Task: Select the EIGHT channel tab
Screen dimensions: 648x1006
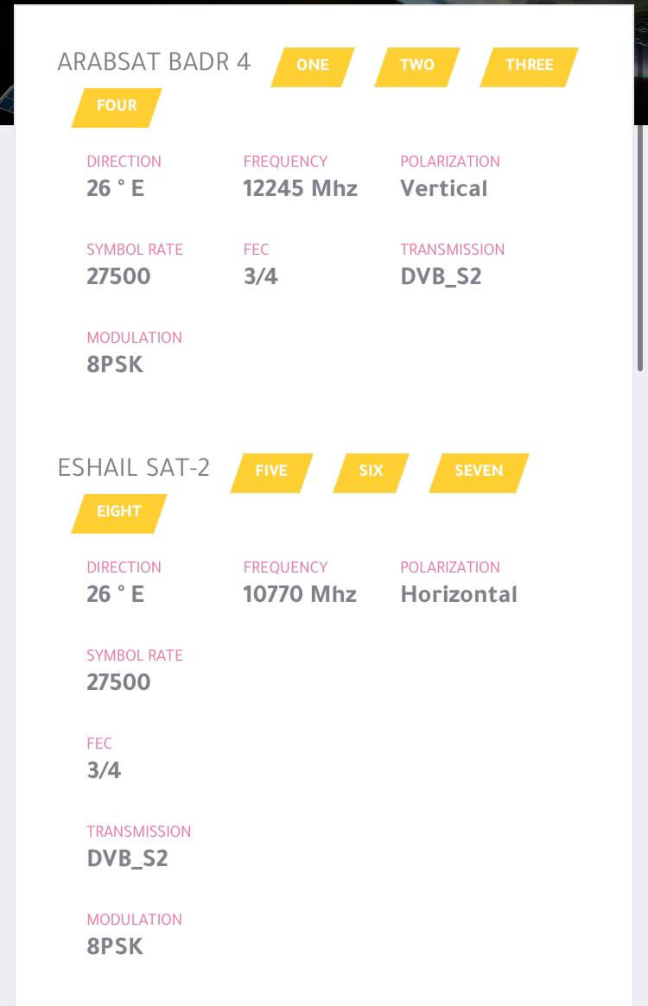Action: pos(119,513)
